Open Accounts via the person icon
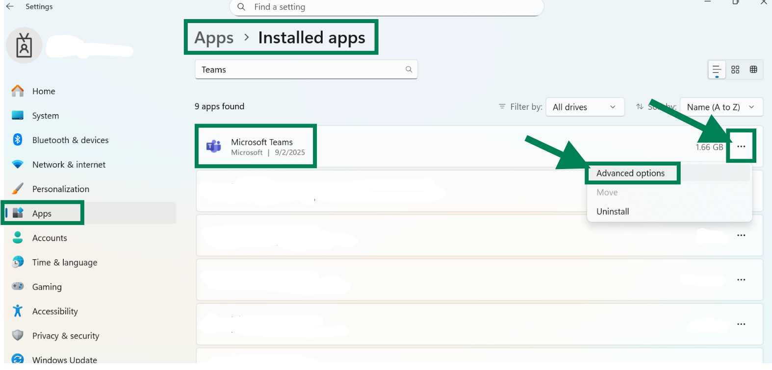Screen dimensions: 772x370 coord(18,238)
